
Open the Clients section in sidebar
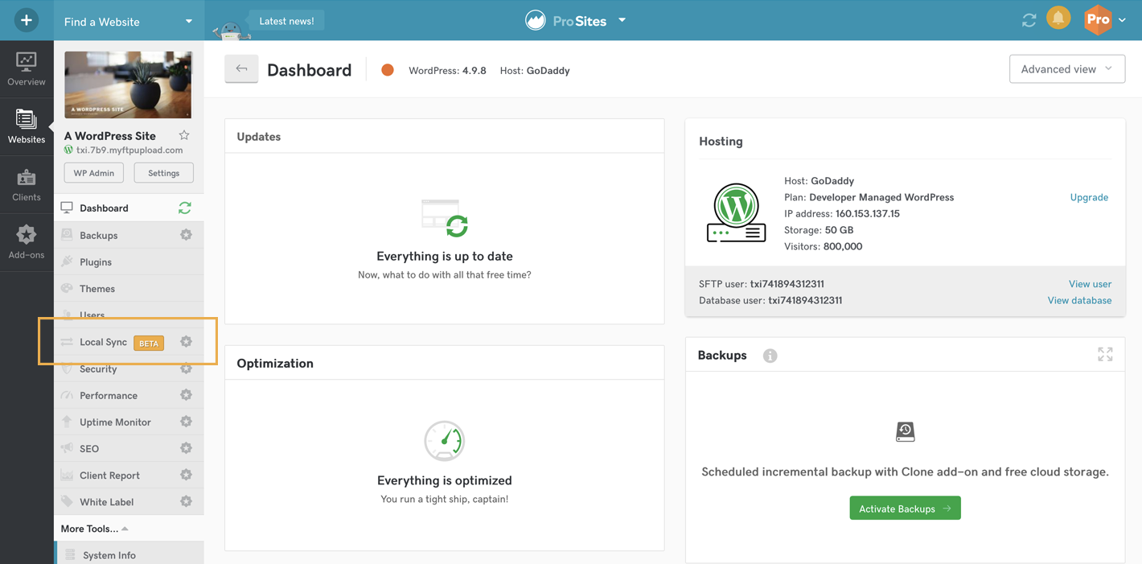tap(27, 186)
